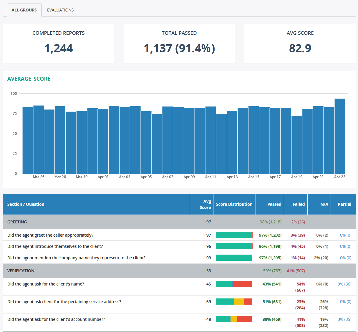358x332 pixels.
Task: Open the Total Passed summary card
Action: click(x=179, y=44)
